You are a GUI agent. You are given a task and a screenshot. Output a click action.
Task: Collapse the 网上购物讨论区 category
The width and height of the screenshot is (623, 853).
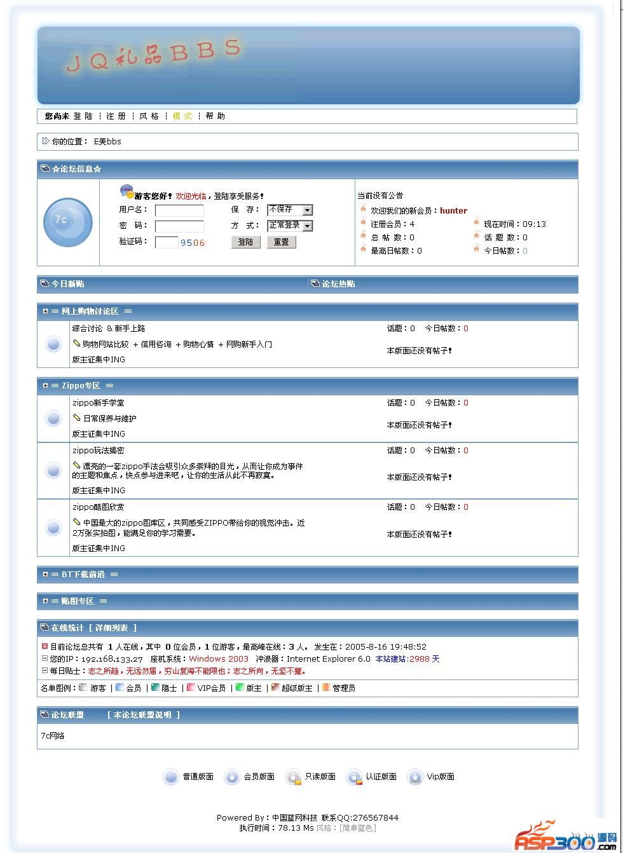tap(46, 311)
